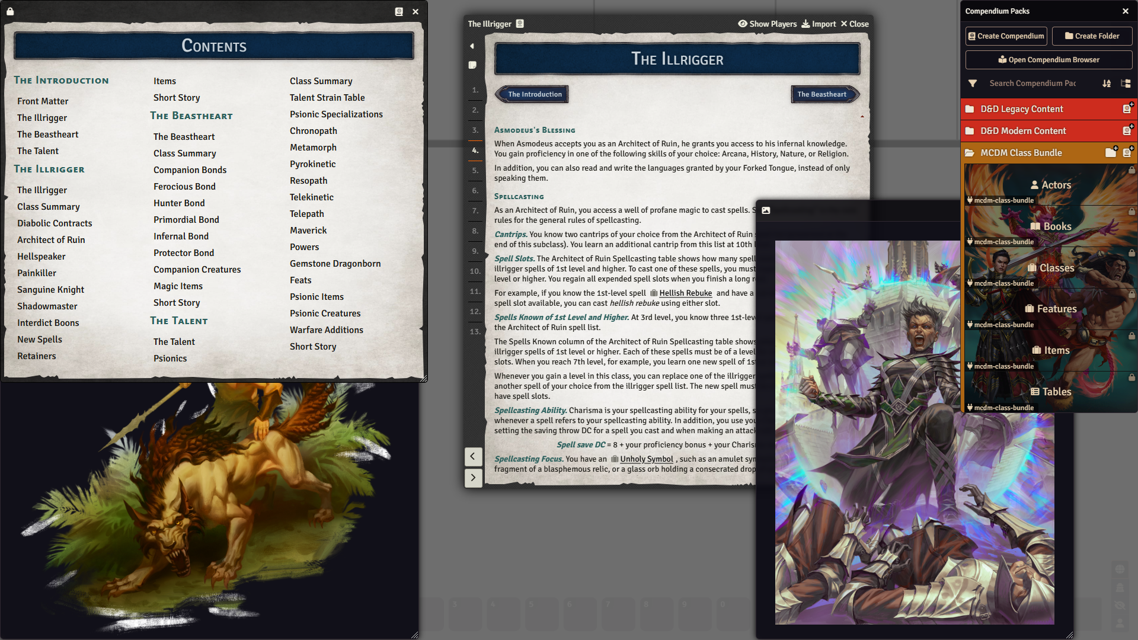Toggle lock on Tables compendium

coord(1131,377)
